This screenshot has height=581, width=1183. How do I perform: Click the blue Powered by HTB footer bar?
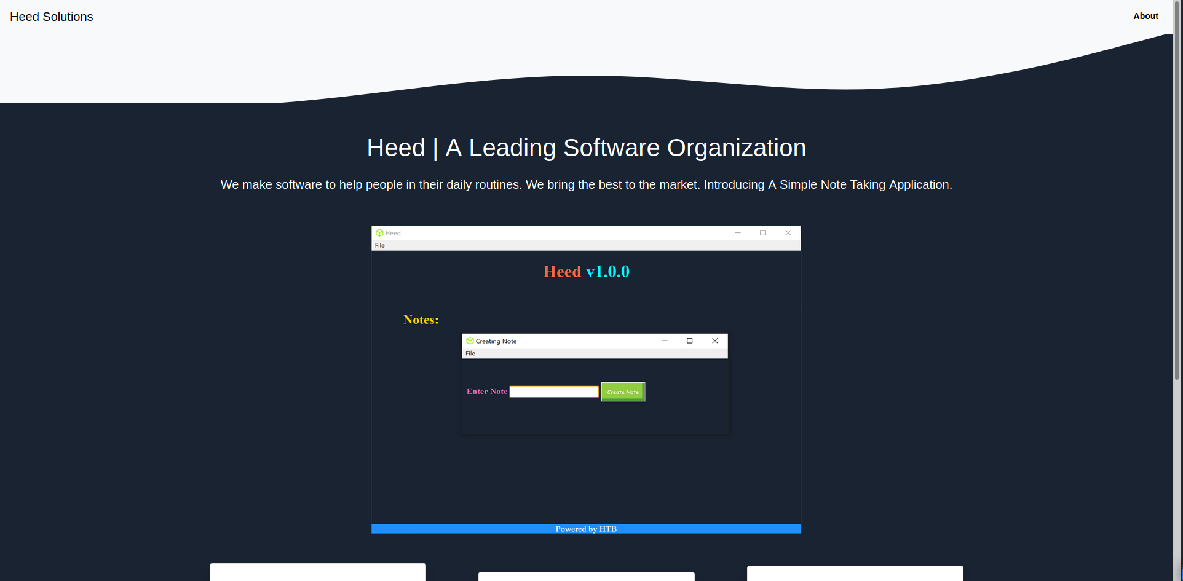pyautogui.click(x=585, y=529)
